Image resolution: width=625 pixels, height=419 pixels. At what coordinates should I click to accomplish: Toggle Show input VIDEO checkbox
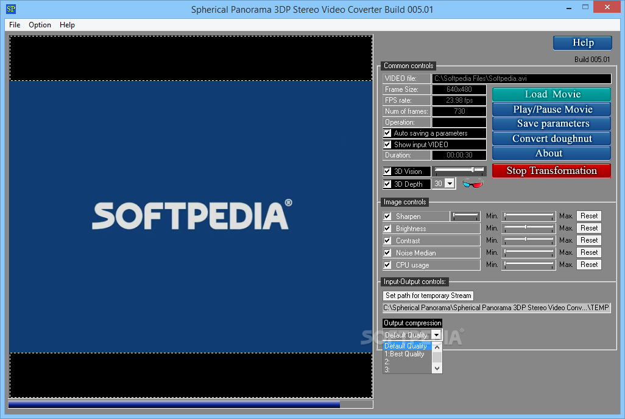coord(387,144)
